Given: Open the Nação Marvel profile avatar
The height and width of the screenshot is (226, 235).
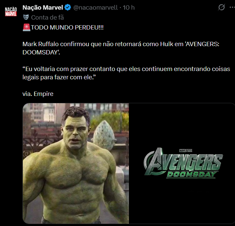Looking at the screenshot, I should click(x=11, y=12).
